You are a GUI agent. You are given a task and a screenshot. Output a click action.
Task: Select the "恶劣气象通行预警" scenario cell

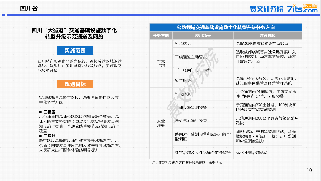(x=203, y=121)
